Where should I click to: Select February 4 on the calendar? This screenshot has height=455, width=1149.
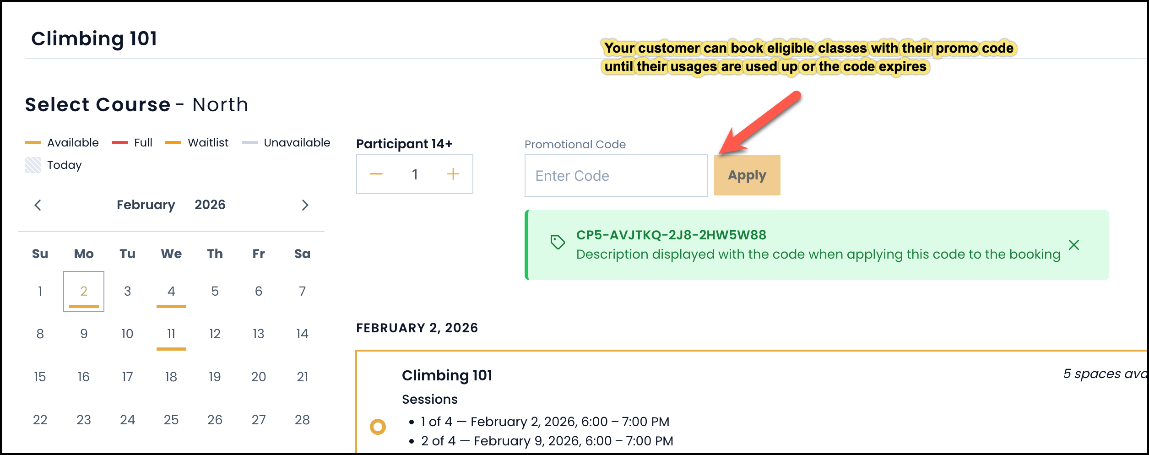click(x=171, y=292)
